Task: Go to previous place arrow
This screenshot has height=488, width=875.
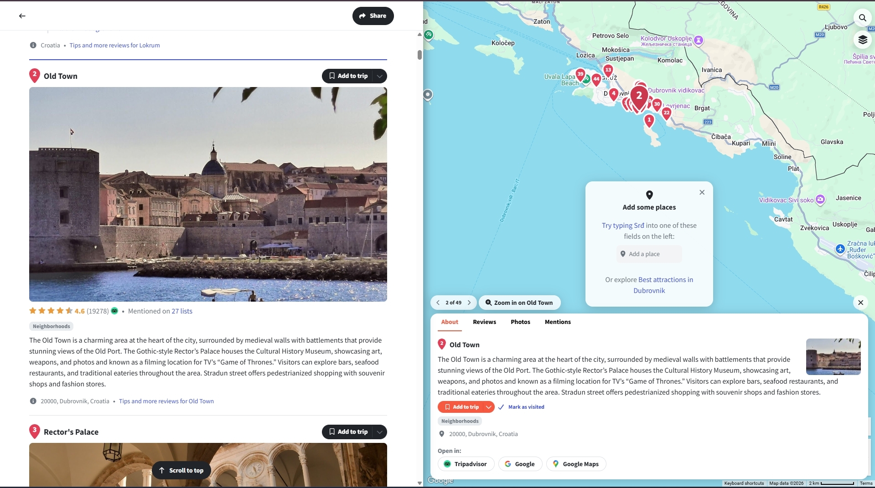Action: tap(438, 303)
